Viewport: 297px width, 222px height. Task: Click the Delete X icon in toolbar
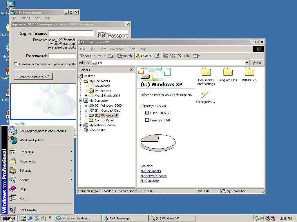point(179,56)
